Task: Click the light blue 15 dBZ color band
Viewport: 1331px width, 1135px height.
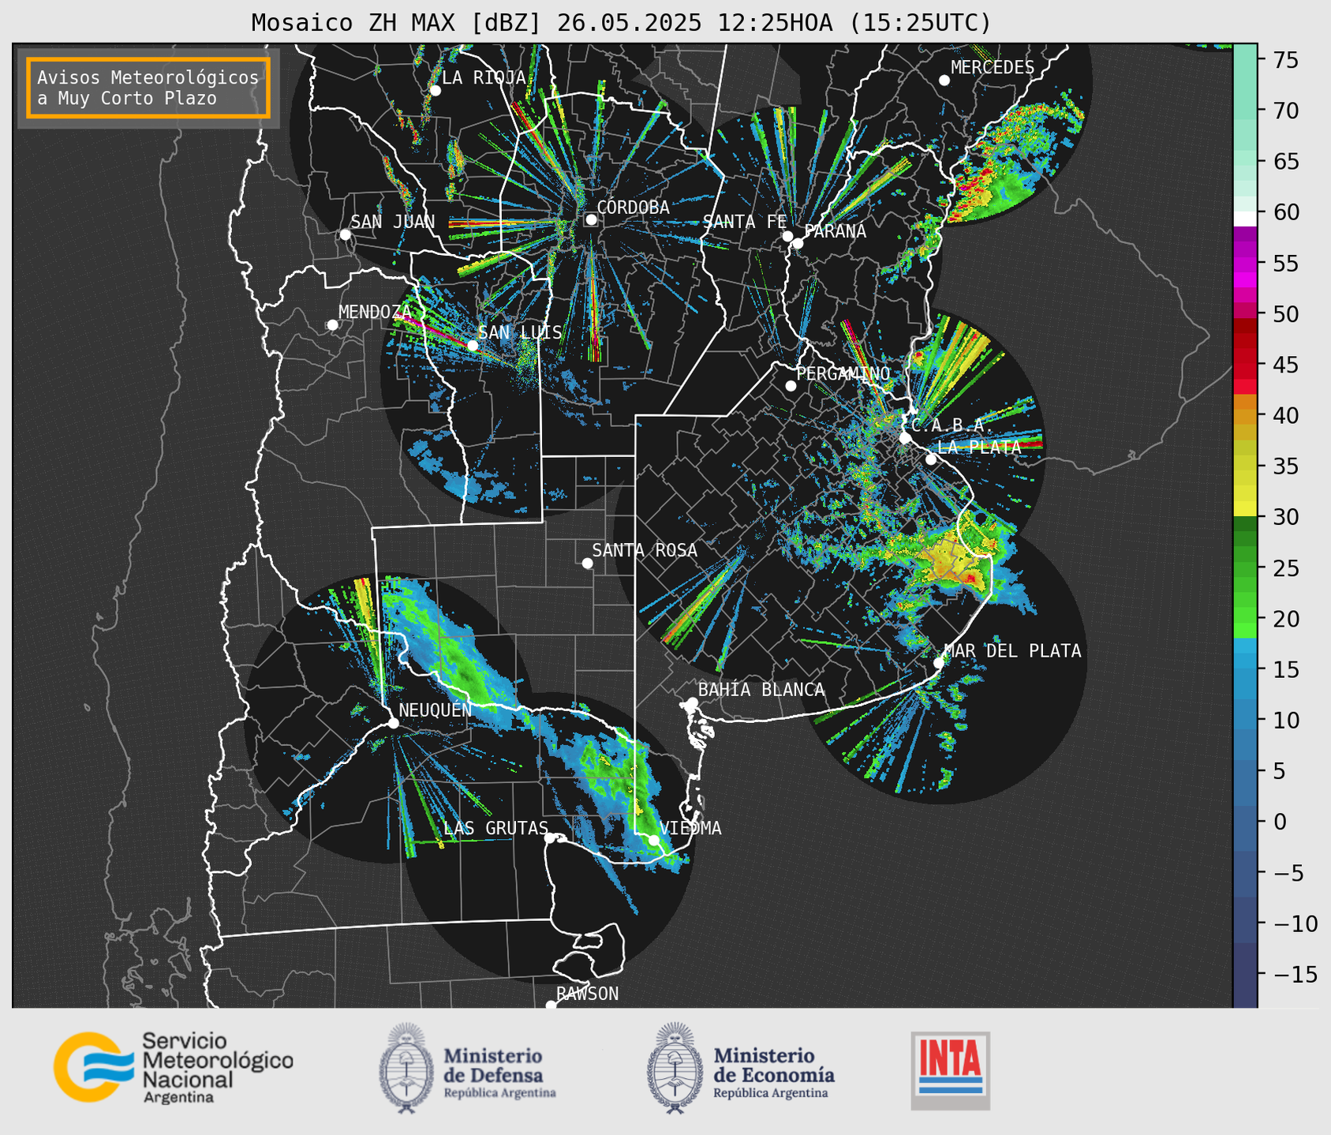Action: coord(1245,661)
